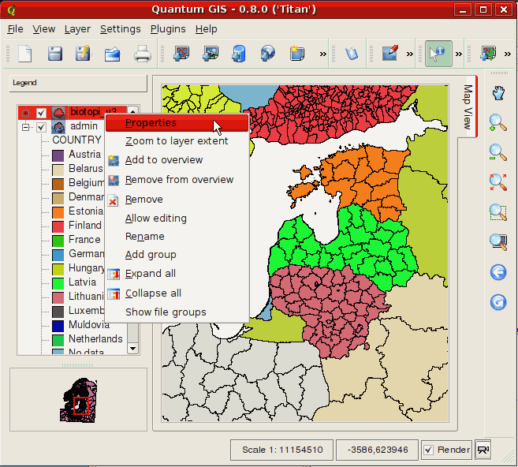Screen dimensions: 518x467
Task: Open the View menu
Action: click(x=43, y=29)
